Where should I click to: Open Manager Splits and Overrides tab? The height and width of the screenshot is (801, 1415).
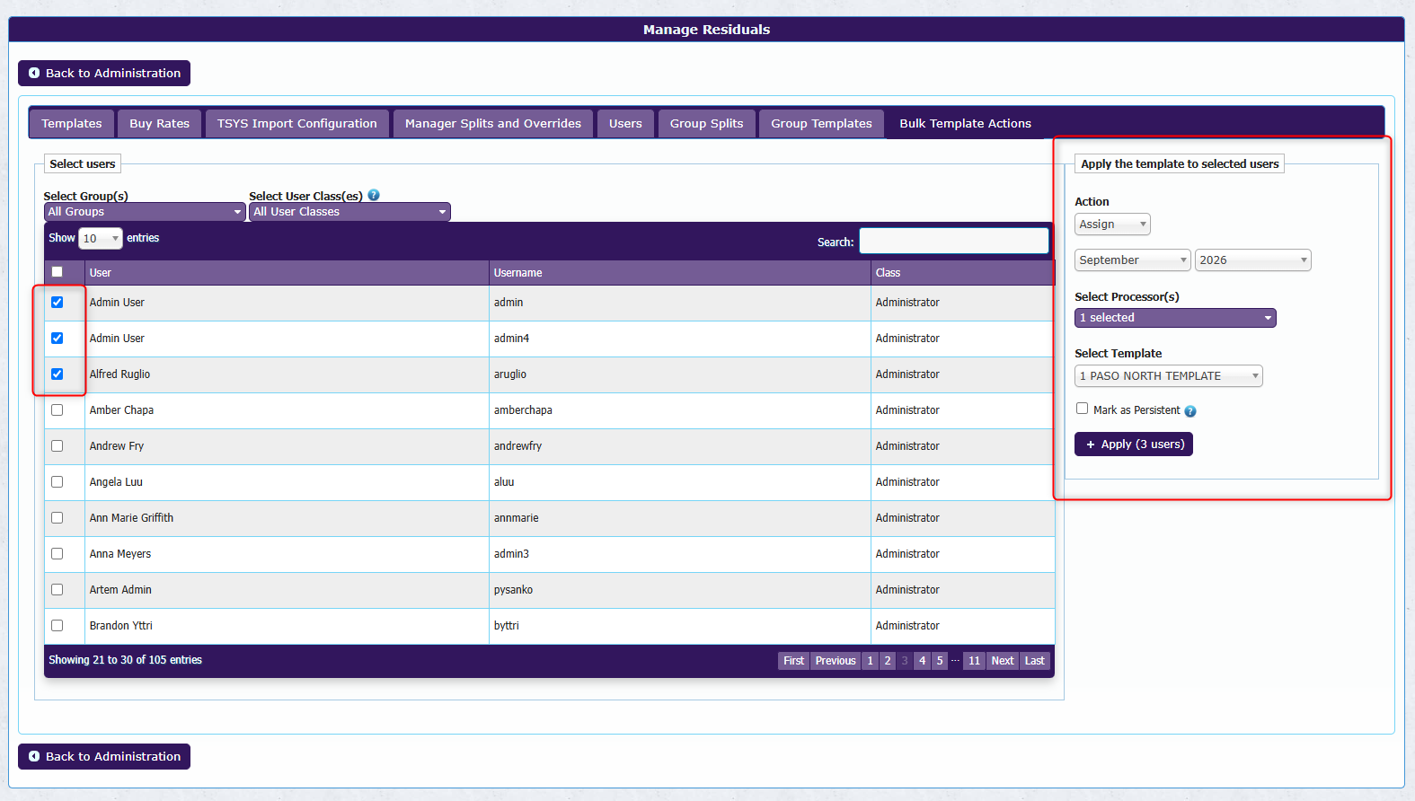pos(493,124)
